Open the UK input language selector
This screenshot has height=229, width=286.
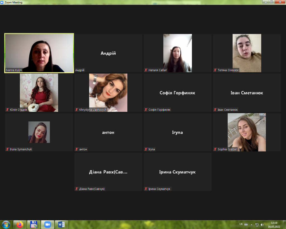point(241,224)
